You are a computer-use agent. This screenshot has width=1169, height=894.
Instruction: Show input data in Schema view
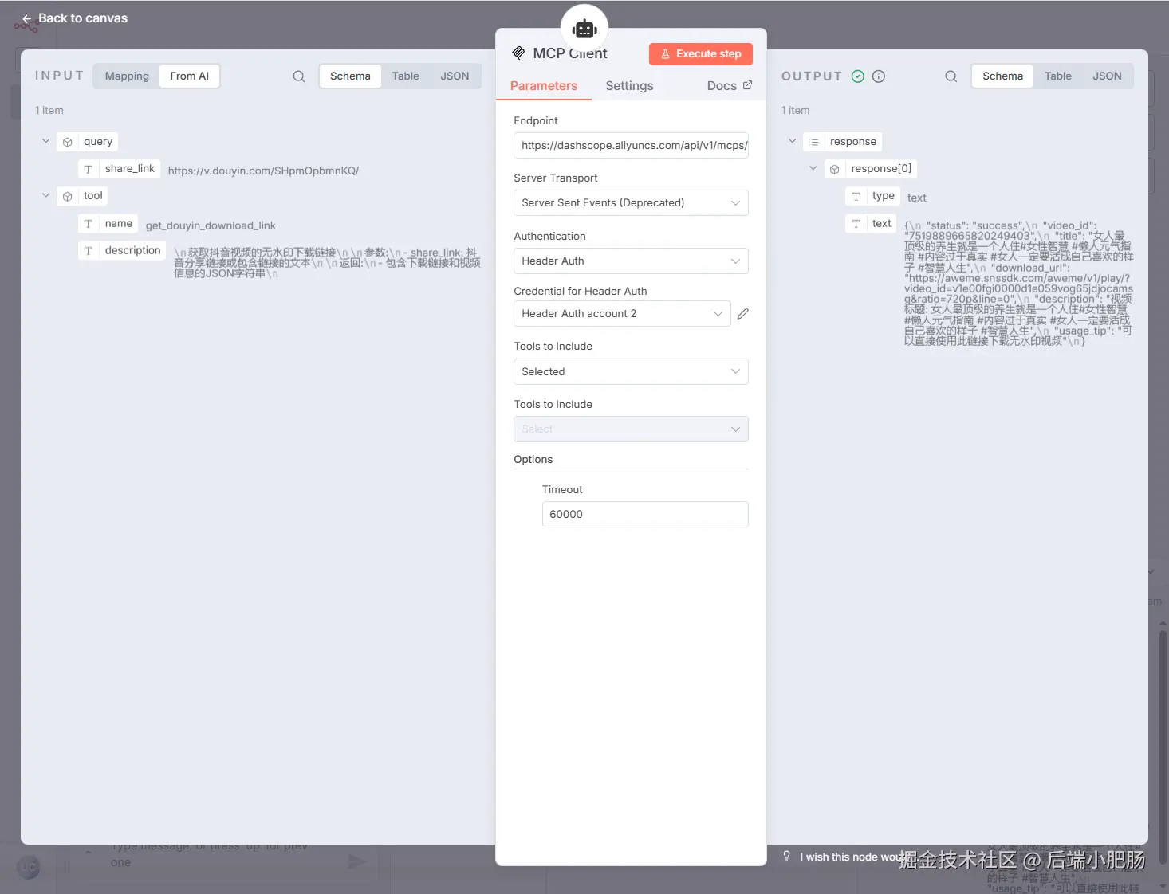coord(350,76)
